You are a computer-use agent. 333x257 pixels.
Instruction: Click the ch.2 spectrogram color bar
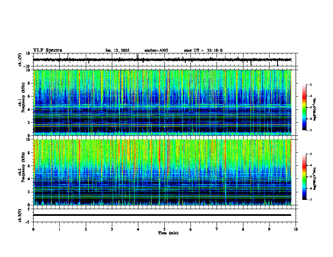pyautogui.click(x=304, y=177)
